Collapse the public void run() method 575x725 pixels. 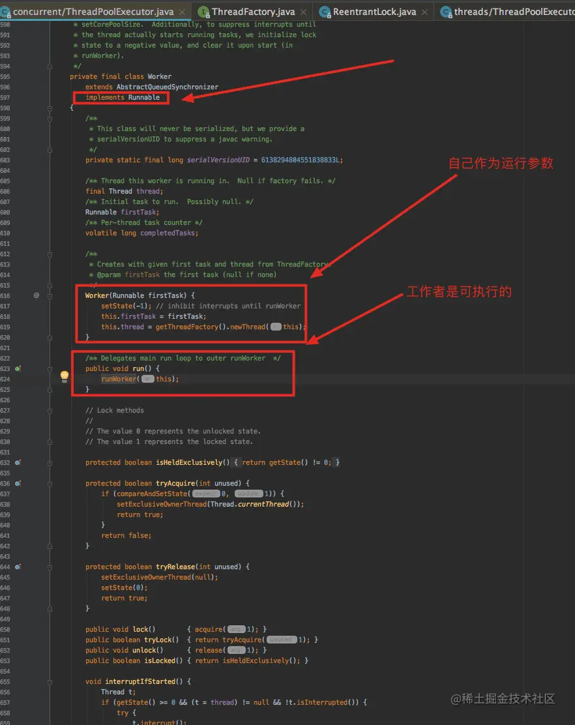(x=50, y=369)
